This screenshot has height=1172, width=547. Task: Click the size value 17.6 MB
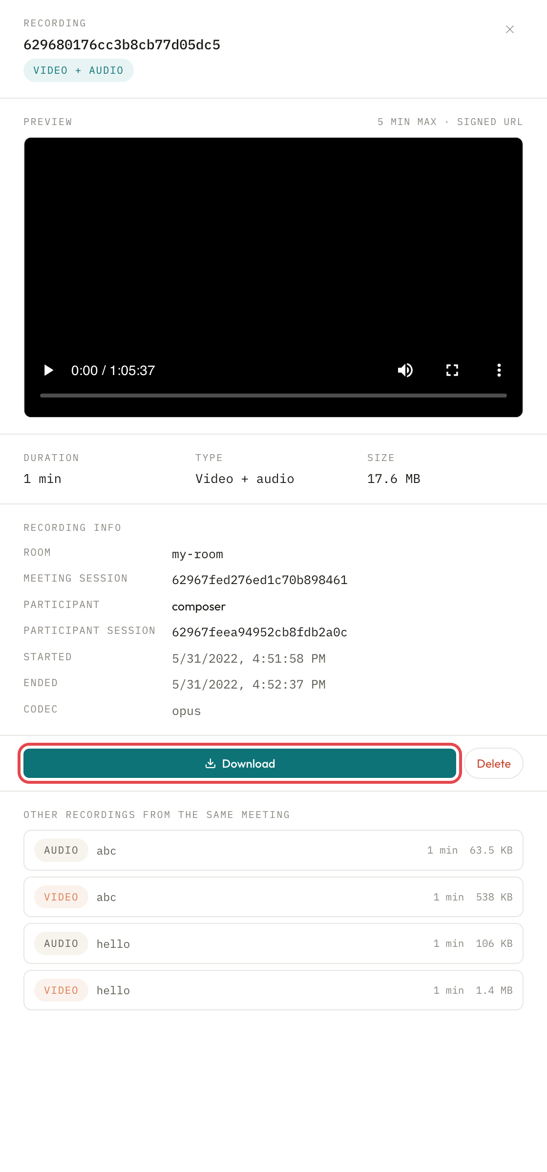click(x=394, y=479)
